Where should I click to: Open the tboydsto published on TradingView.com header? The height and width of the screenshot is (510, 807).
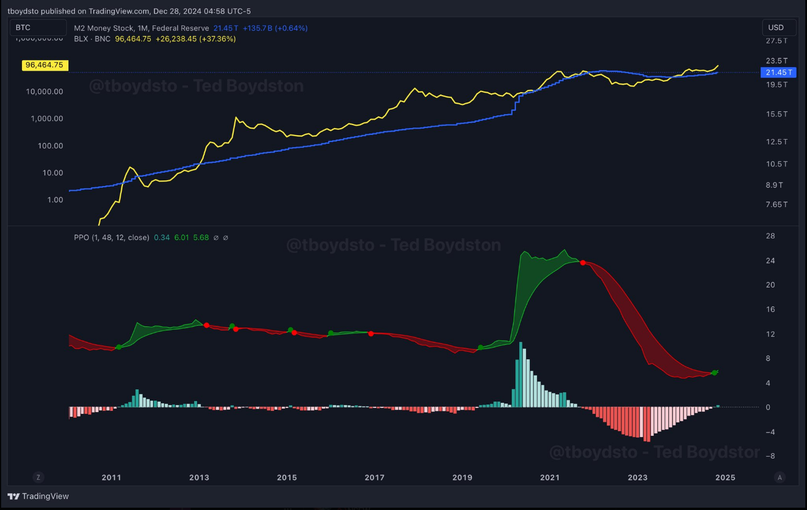(129, 11)
